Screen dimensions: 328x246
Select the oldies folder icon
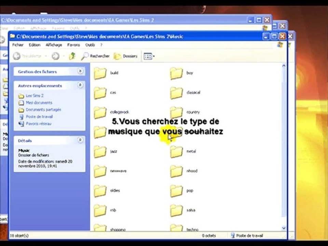pos(100,191)
